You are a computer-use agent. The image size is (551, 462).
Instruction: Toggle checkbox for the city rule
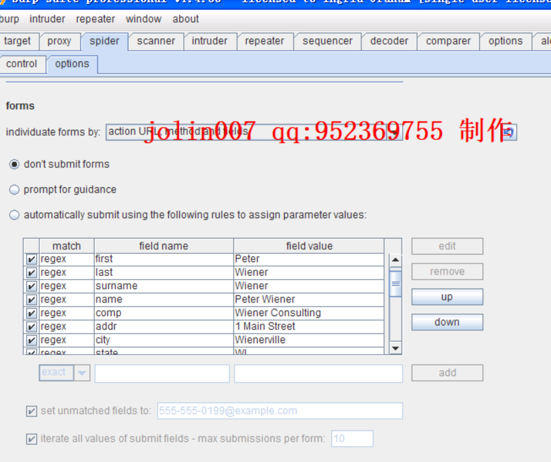click(31, 340)
